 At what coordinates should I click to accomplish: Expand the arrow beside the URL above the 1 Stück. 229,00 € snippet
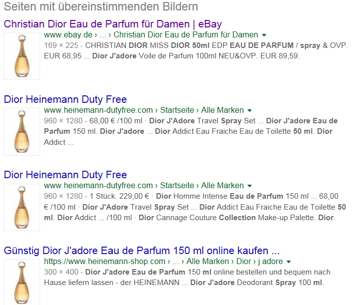coord(249,186)
